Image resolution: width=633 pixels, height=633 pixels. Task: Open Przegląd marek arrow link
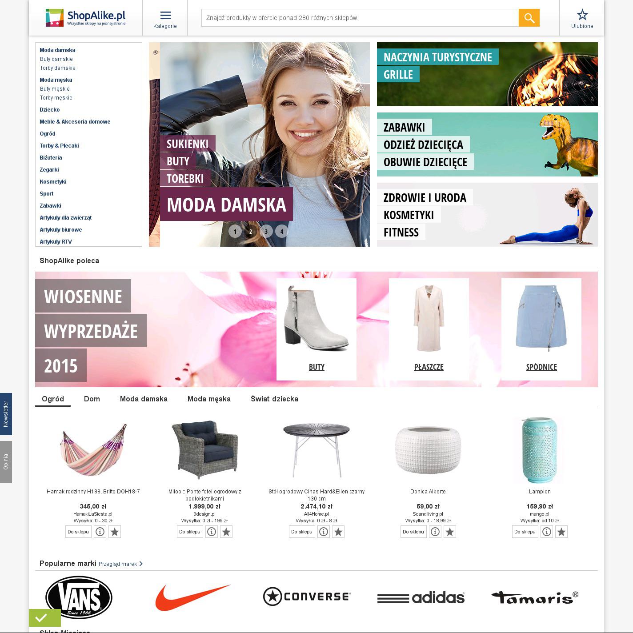click(x=120, y=564)
